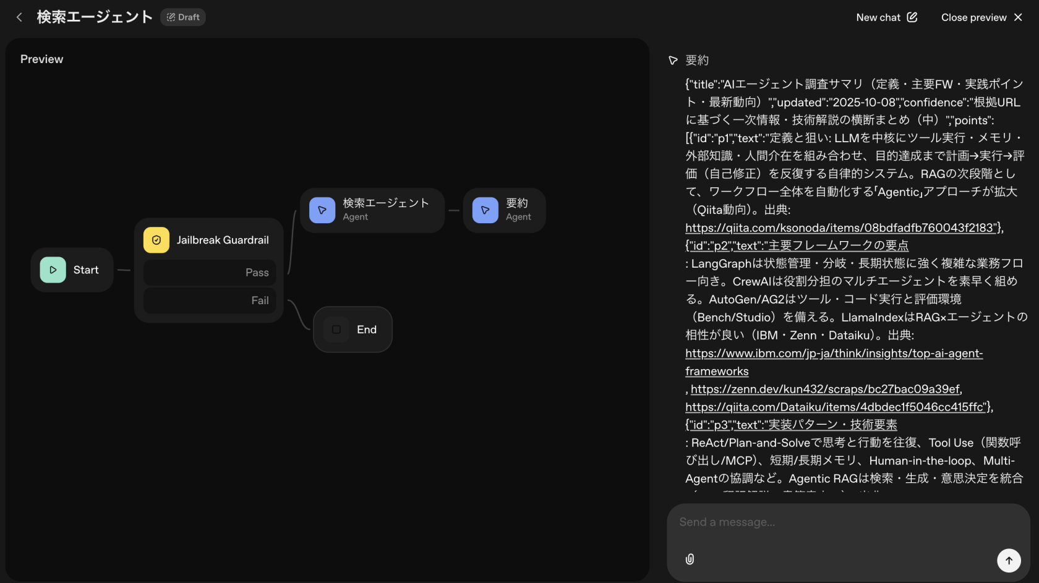
Task: Select the Pass output of guardrail
Action: click(x=210, y=273)
